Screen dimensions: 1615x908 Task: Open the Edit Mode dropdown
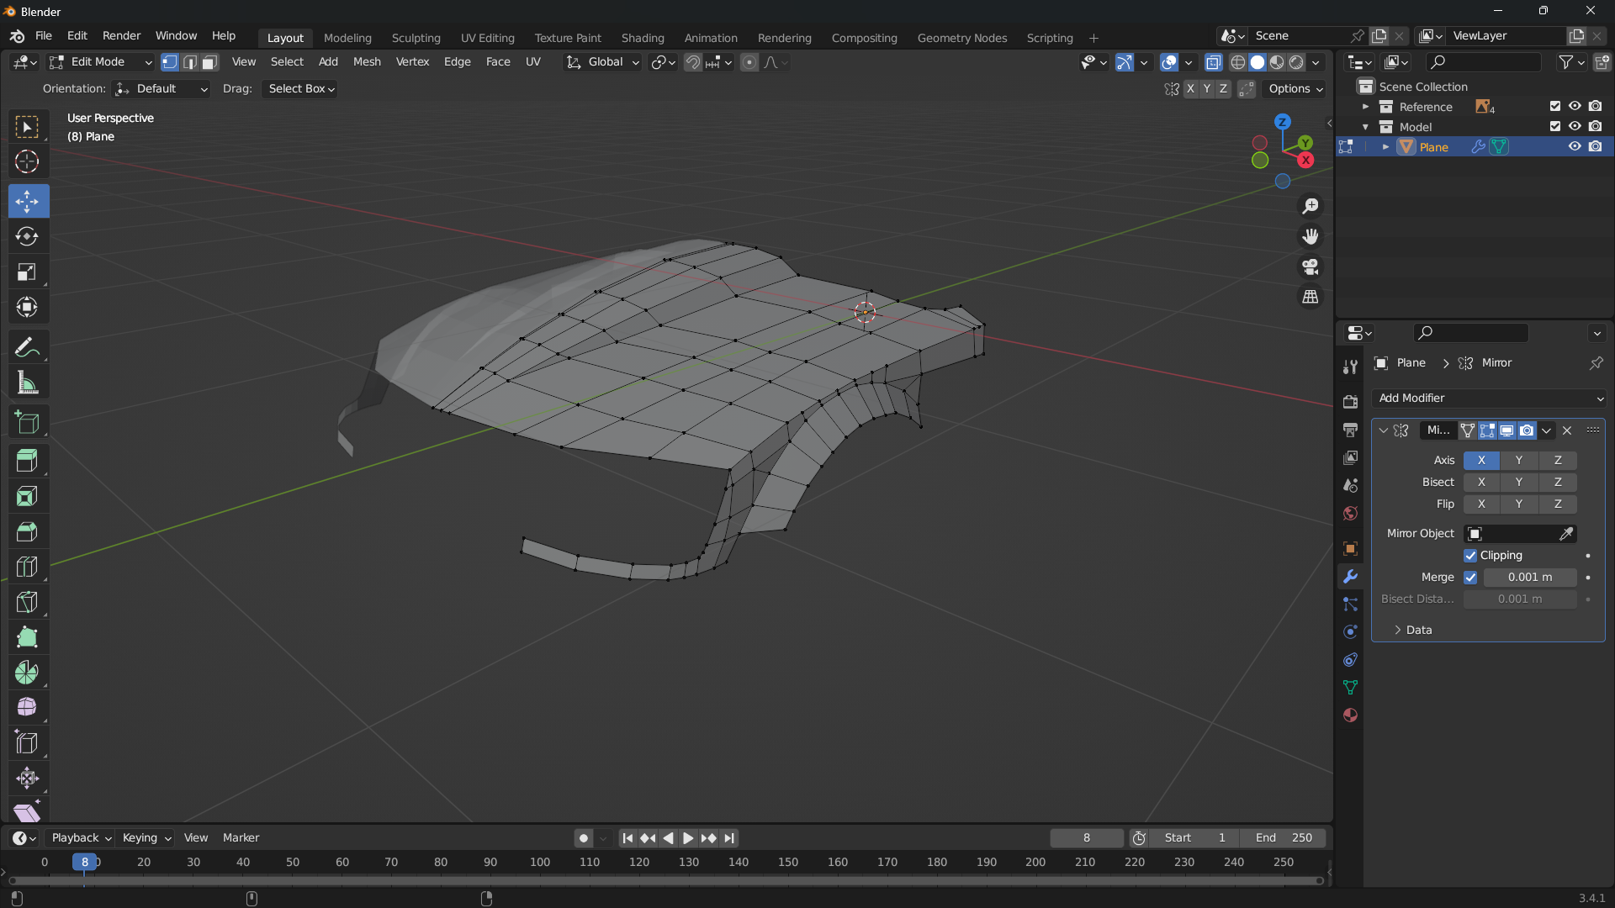pyautogui.click(x=100, y=62)
